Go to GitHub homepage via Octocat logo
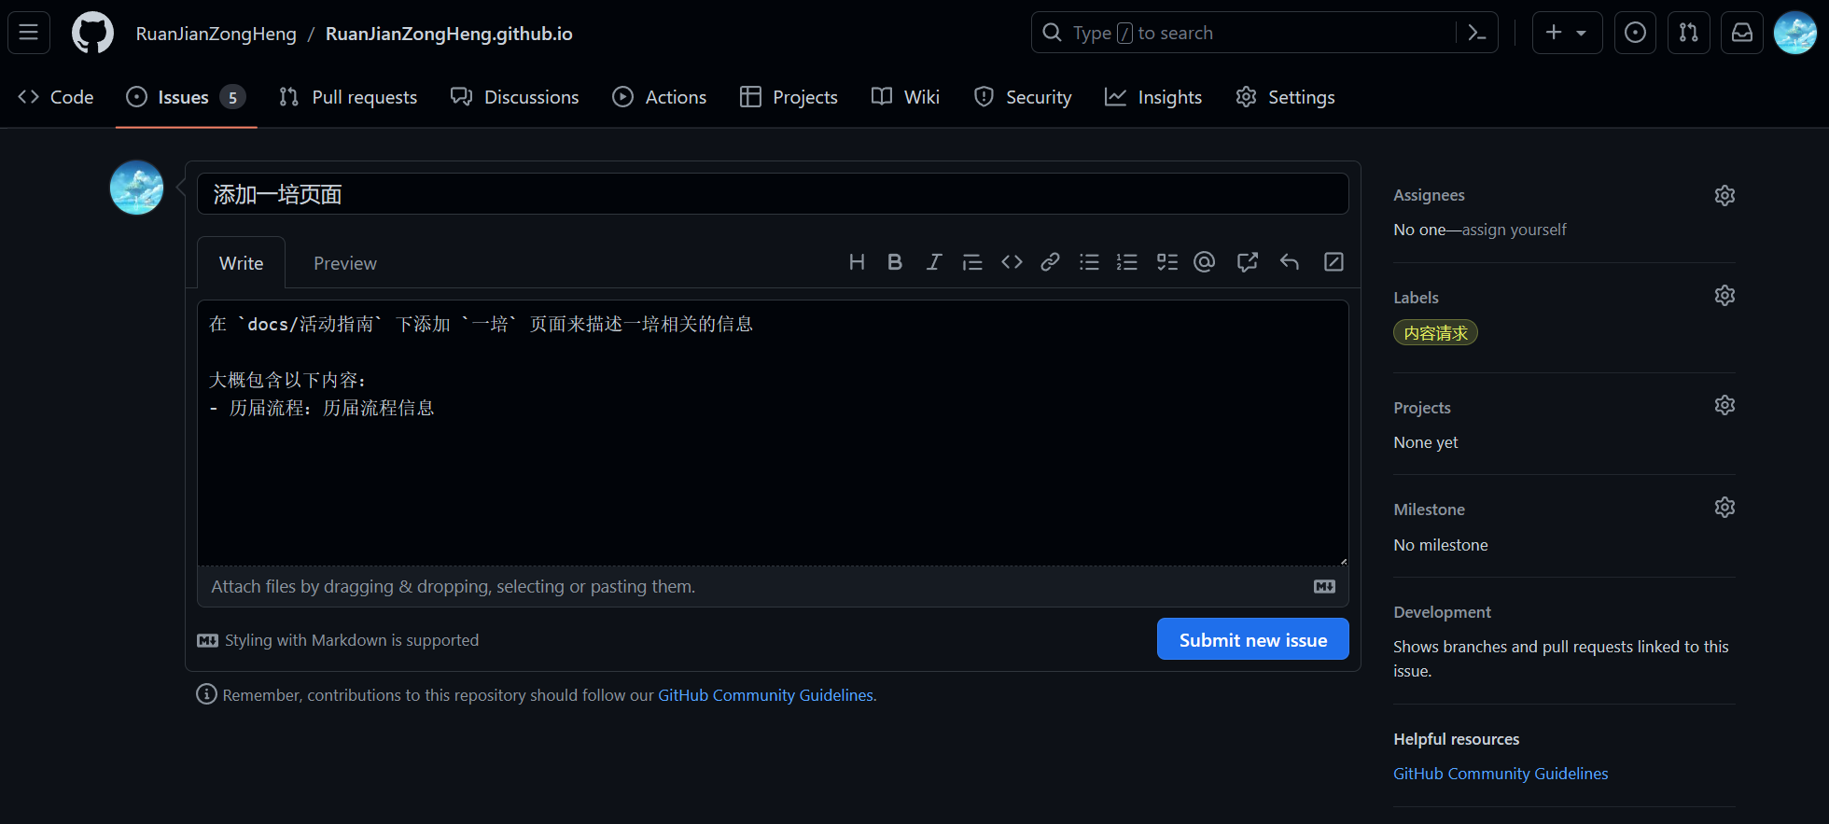This screenshot has height=824, width=1829. pyautogui.click(x=92, y=33)
